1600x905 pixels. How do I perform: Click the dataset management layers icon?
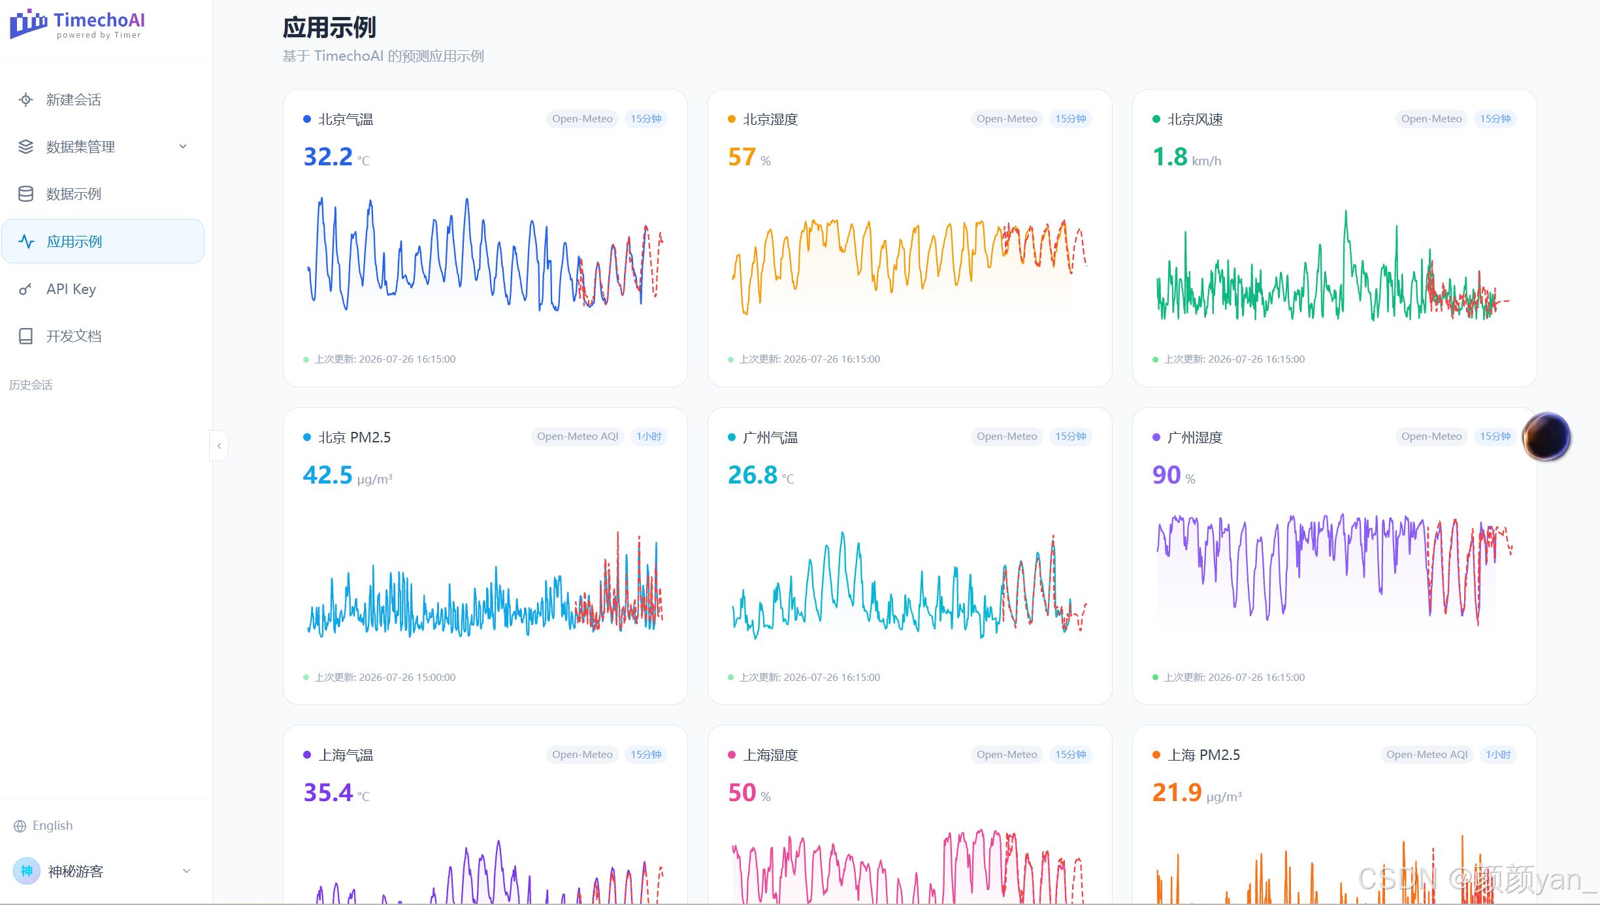tap(25, 146)
